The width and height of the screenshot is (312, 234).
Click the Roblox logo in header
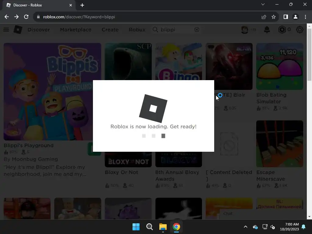tap(18, 30)
